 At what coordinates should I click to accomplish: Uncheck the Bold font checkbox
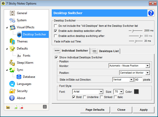74,97
